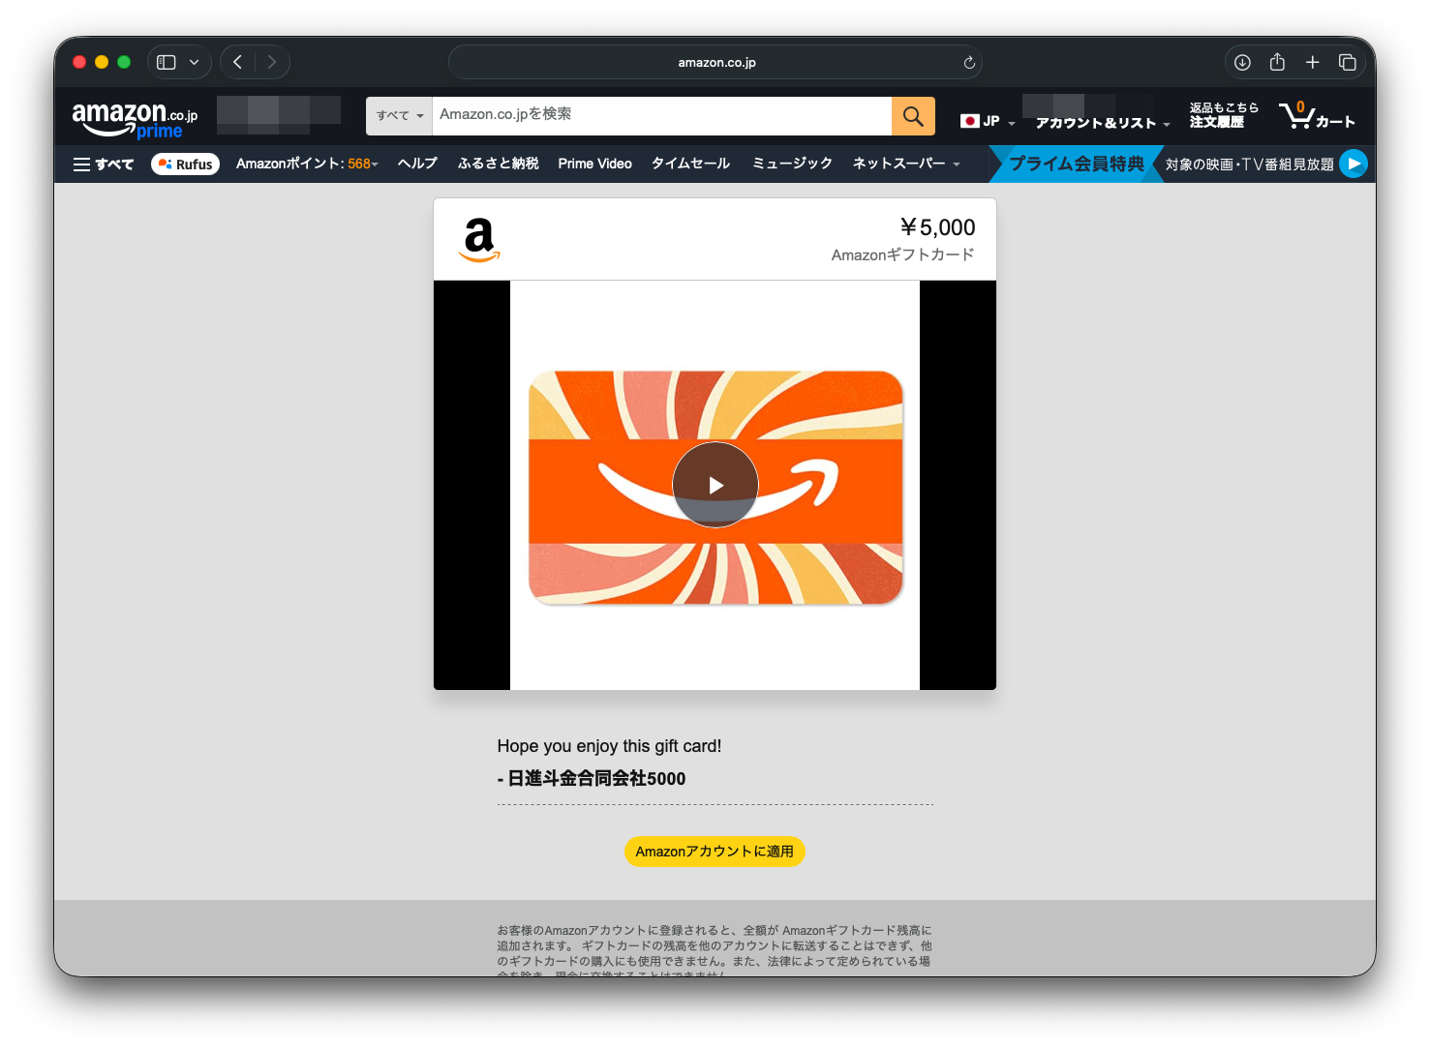Show the Safari tab overview
1430x1048 pixels.
(1347, 63)
